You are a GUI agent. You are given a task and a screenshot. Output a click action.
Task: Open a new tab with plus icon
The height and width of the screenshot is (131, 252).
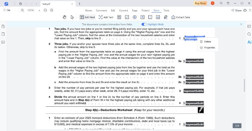[79, 4]
